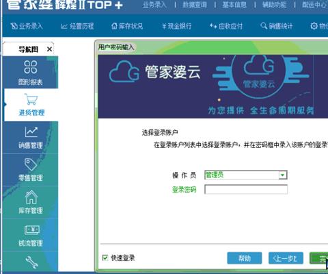Image resolution: width=328 pixels, height=274 pixels.
Task: Click 应收应付 toolbar shortcut
Action: (x=226, y=26)
